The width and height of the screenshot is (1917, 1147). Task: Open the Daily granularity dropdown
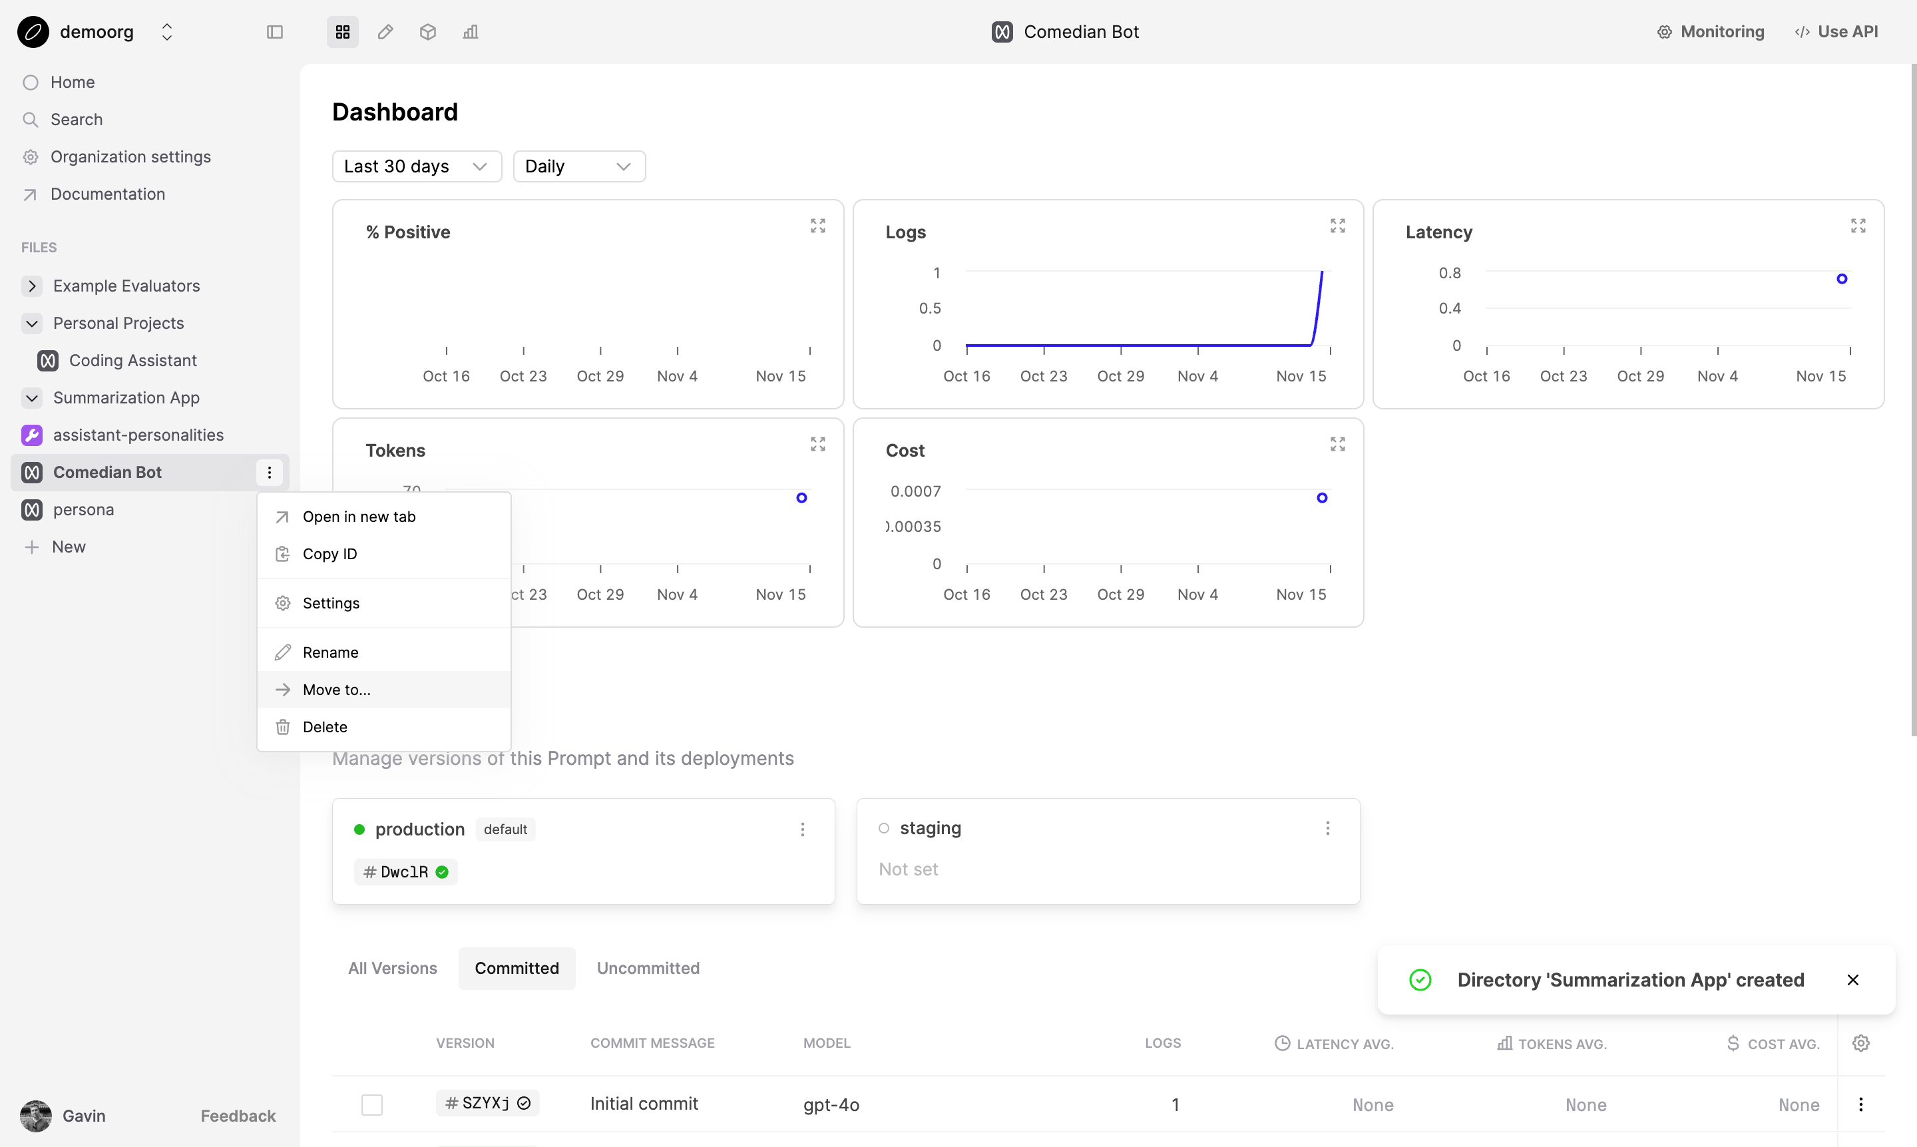[x=578, y=166]
